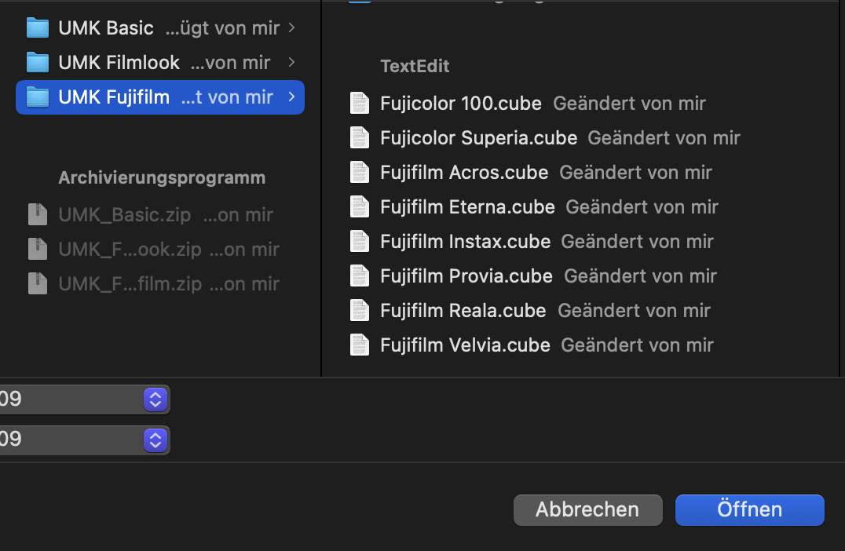
Task: Select Fujicolor 100.cube file name
Action: (x=461, y=104)
